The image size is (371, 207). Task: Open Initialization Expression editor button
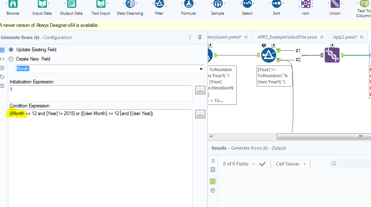click(x=200, y=90)
